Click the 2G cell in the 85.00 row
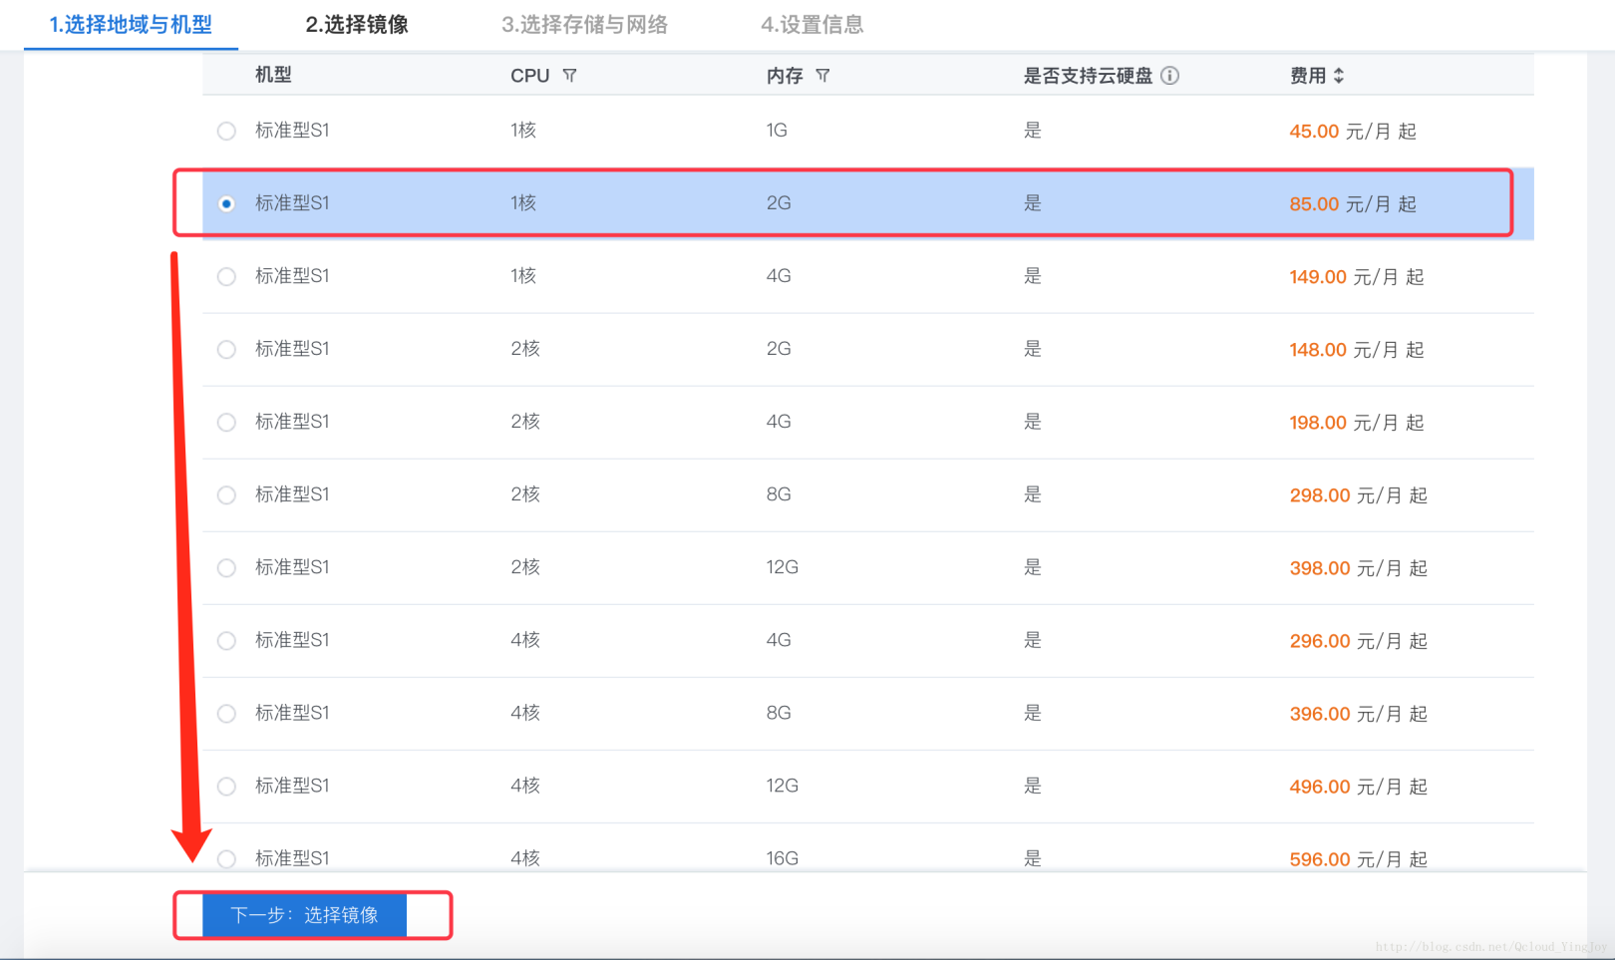 [x=779, y=203]
